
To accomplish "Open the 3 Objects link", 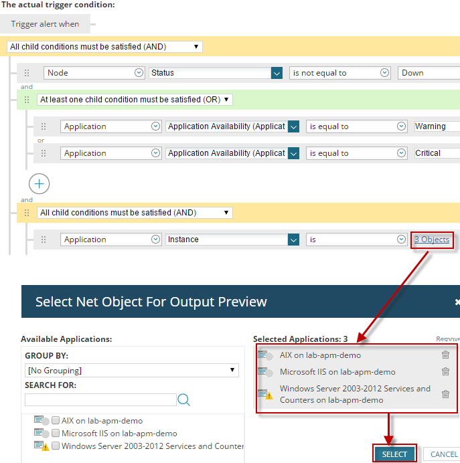I will pyautogui.click(x=432, y=240).
